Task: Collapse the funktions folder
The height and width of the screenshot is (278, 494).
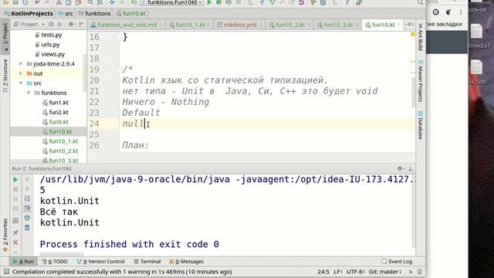Action: (29, 93)
